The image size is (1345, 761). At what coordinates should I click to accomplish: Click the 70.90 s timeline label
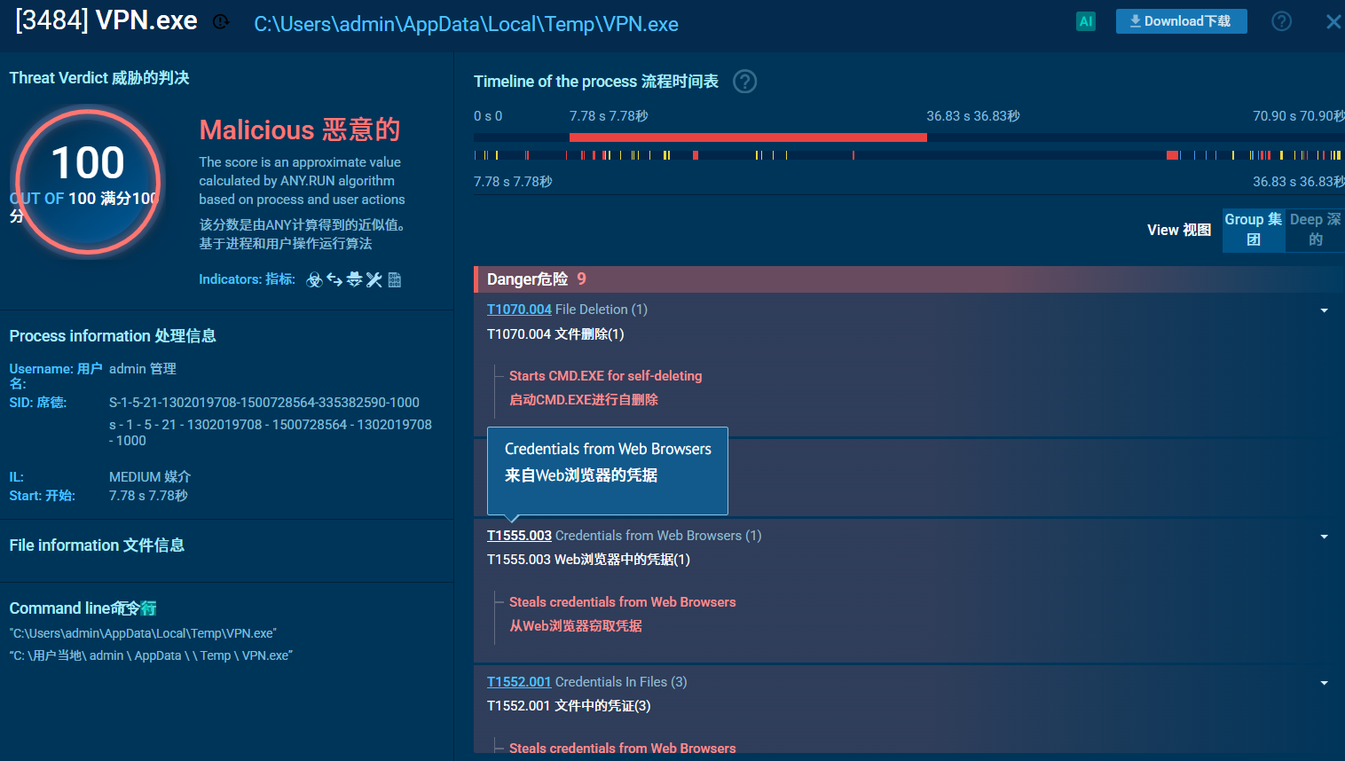click(1298, 116)
